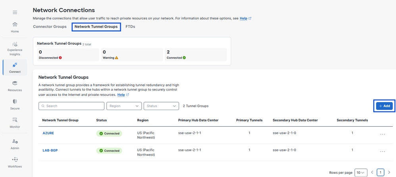
Task: Open actions menu for AZURE row
Action: [x=383, y=134]
